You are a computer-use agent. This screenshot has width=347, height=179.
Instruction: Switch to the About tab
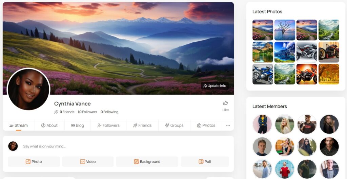click(49, 125)
